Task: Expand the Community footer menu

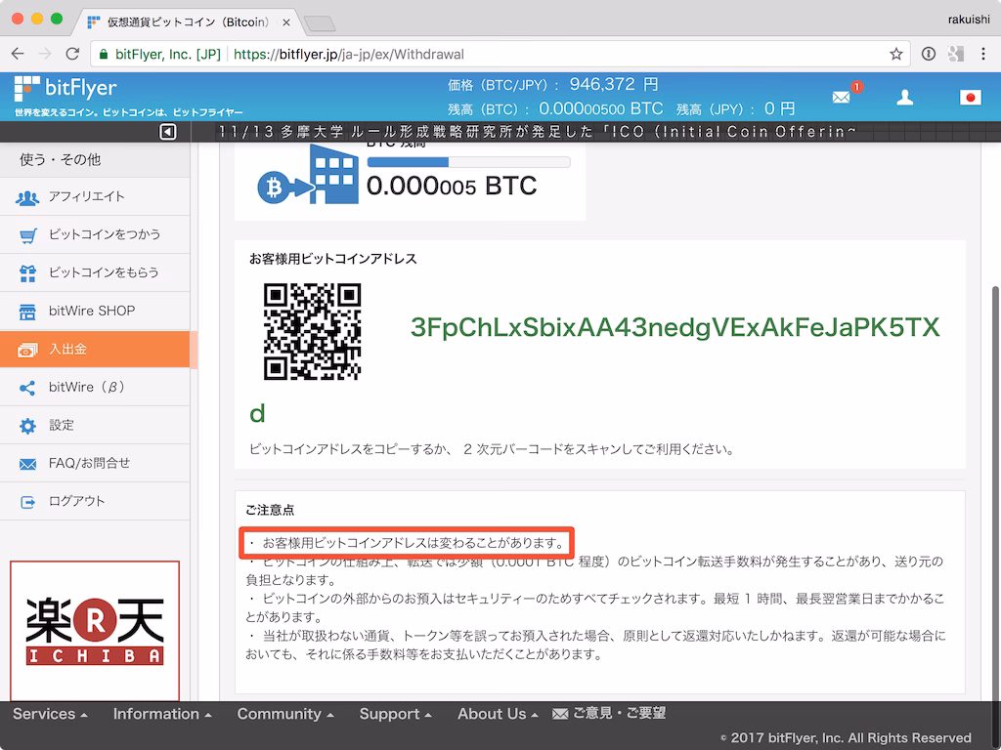Action: (285, 714)
